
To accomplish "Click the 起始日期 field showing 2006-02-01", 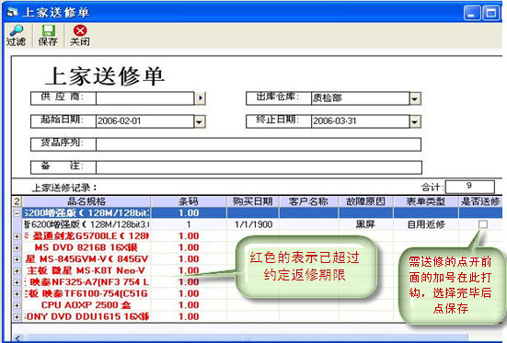I will coord(145,121).
